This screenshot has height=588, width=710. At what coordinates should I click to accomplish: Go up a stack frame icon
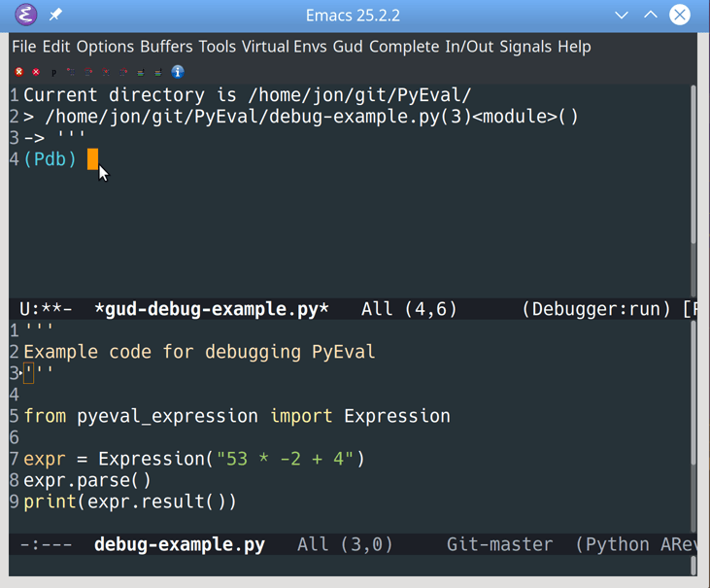click(141, 72)
